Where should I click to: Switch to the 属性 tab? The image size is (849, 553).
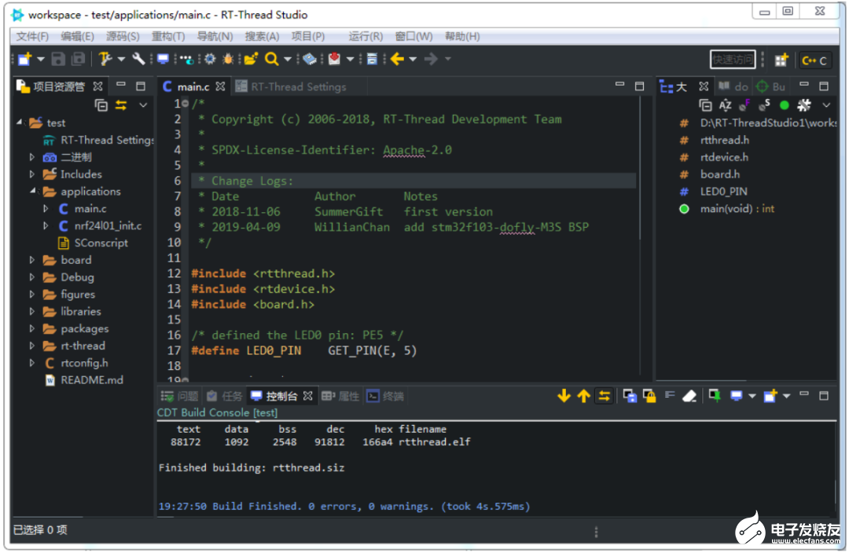(340, 396)
